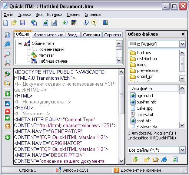The height and width of the screenshot is (175, 189).
Task: Open the Все файлы (*.*) filter dropdown
Action: tap(182, 150)
